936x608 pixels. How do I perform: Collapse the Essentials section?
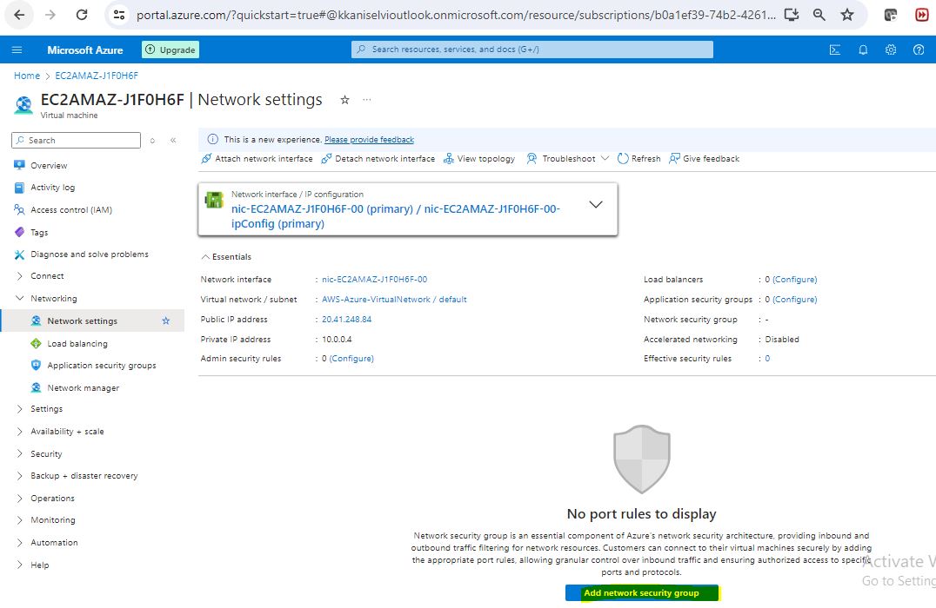coord(226,257)
